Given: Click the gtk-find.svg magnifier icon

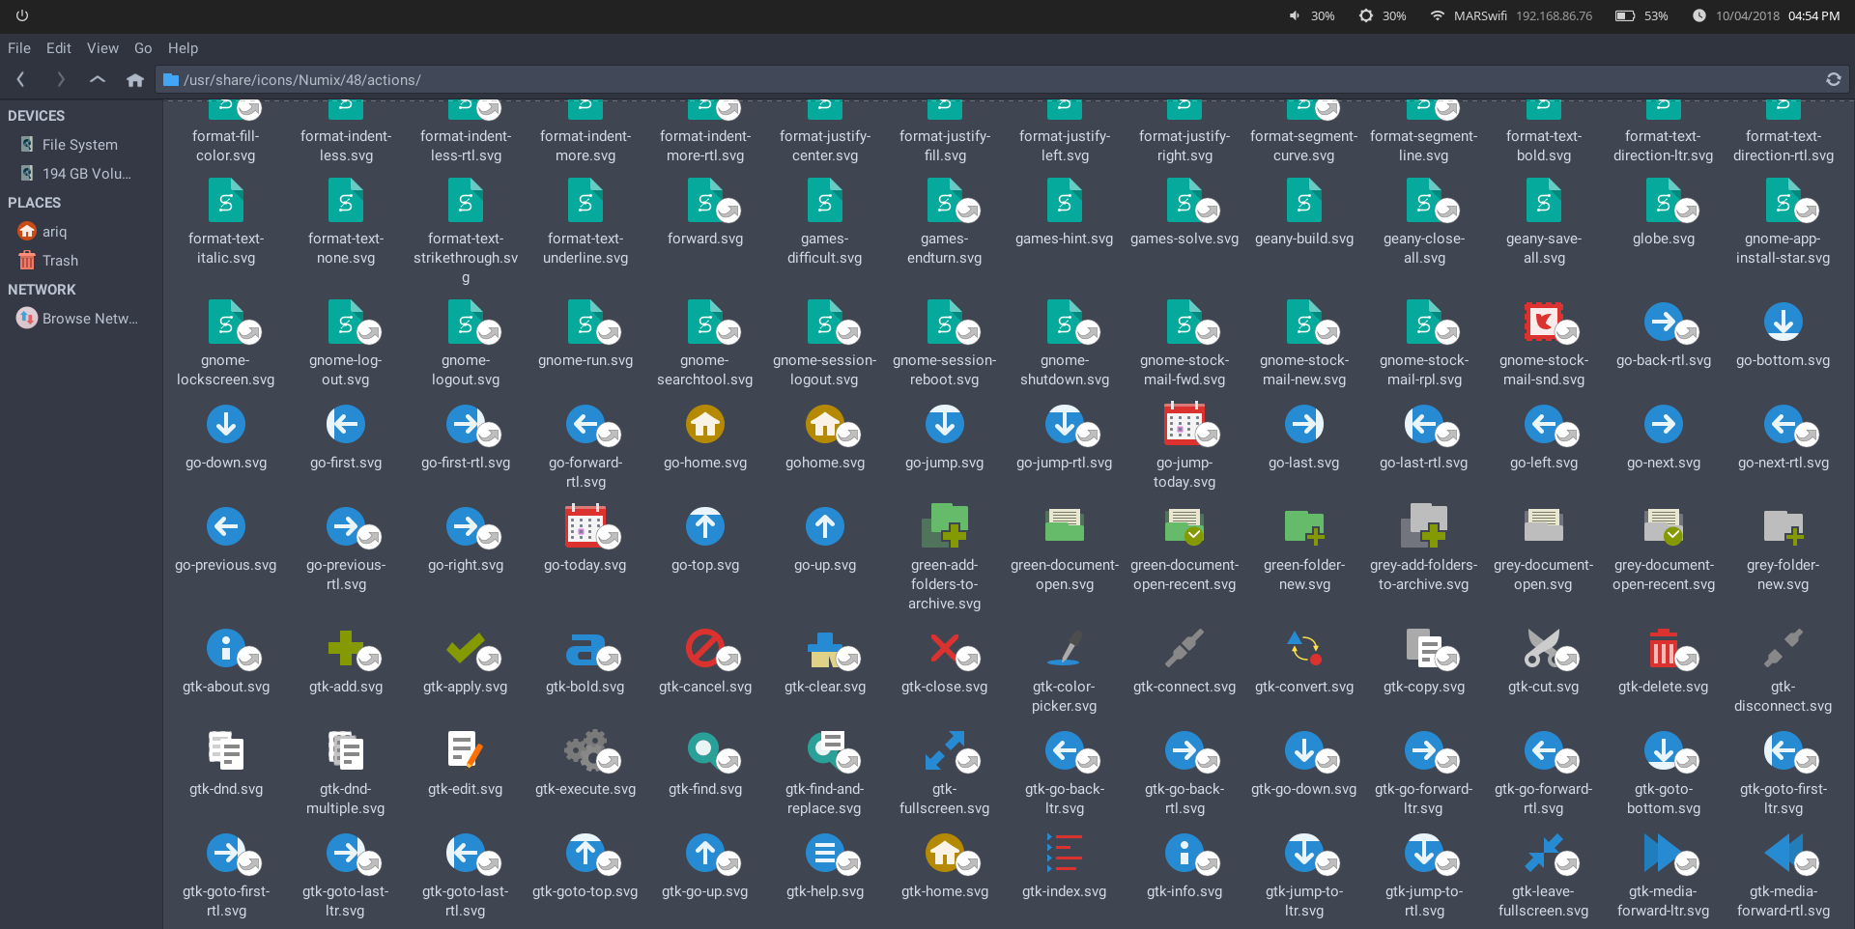Looking at the screenshot, I should point(704,752).
